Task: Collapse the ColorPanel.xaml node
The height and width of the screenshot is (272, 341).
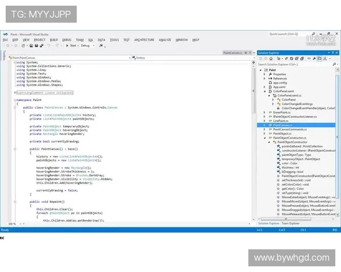Action: [264, 91]
